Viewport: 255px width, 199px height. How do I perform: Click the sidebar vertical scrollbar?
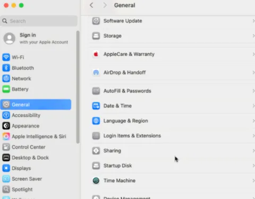point(78,87)
